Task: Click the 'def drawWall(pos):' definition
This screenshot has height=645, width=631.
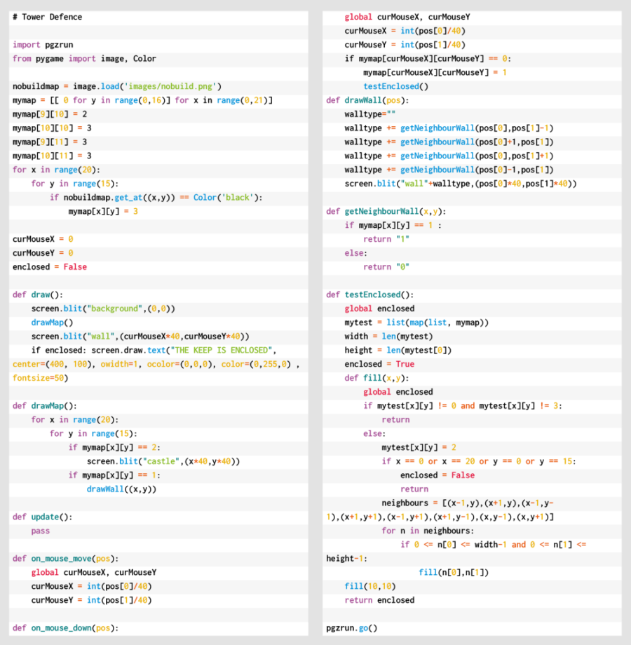Action: point(367,100)
